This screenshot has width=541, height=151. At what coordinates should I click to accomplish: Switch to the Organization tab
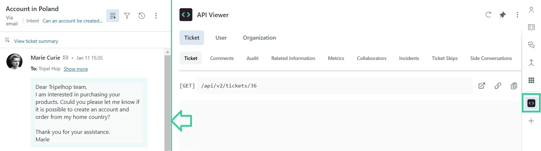[259, 37]
